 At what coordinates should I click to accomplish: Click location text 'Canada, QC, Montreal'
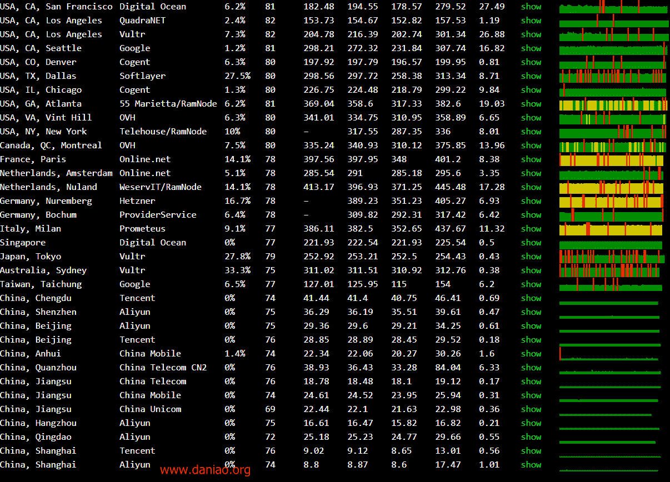(51, 145)
